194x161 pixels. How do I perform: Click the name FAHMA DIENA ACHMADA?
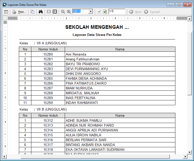point(86,78)
